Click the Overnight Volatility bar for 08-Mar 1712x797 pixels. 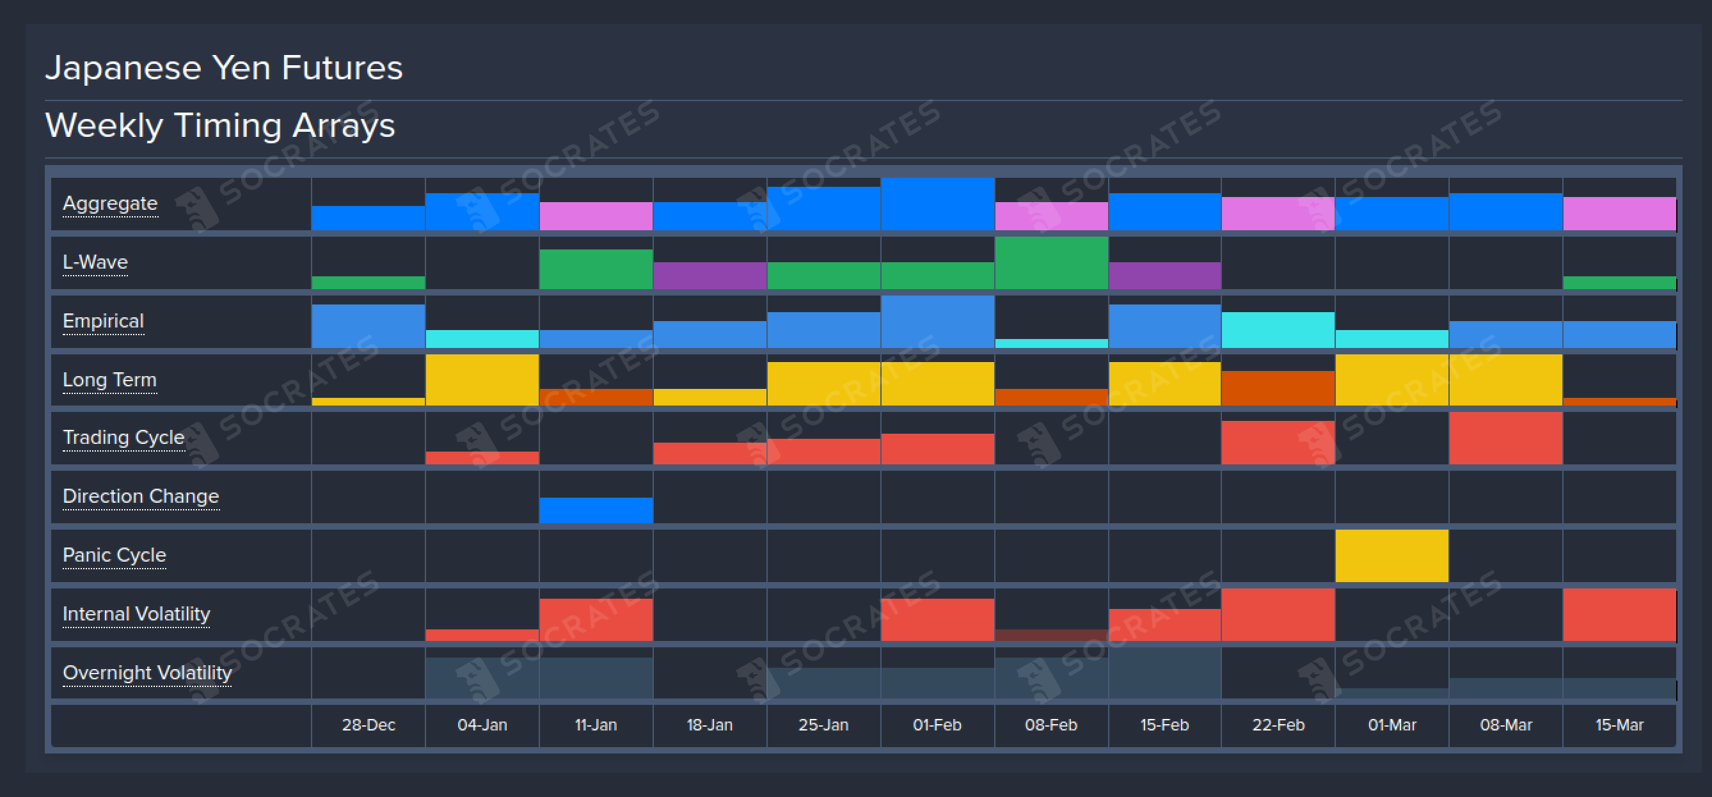pyautogui.click(x=1506, y=688)
